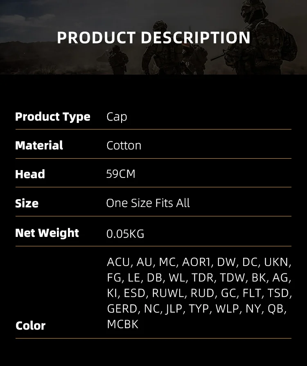Select the Size label
The height and width of the screenshot is (366, 307).
pyautogui.click(x=27, y=203)
